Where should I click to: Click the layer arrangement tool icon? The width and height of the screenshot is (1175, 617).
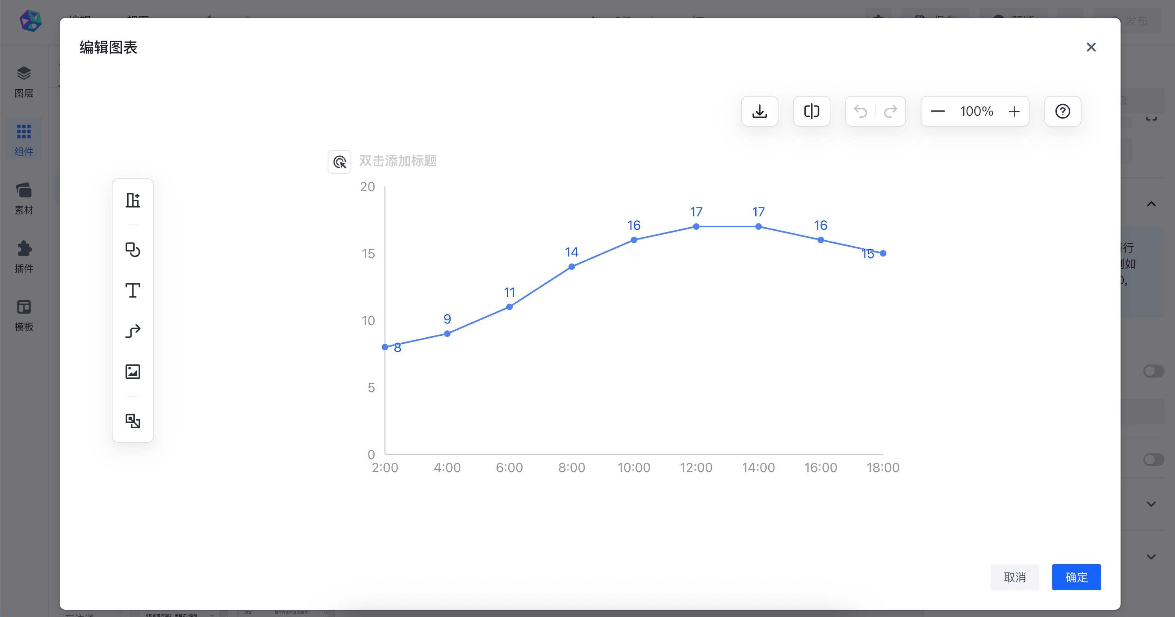click(x=133, y=421)
